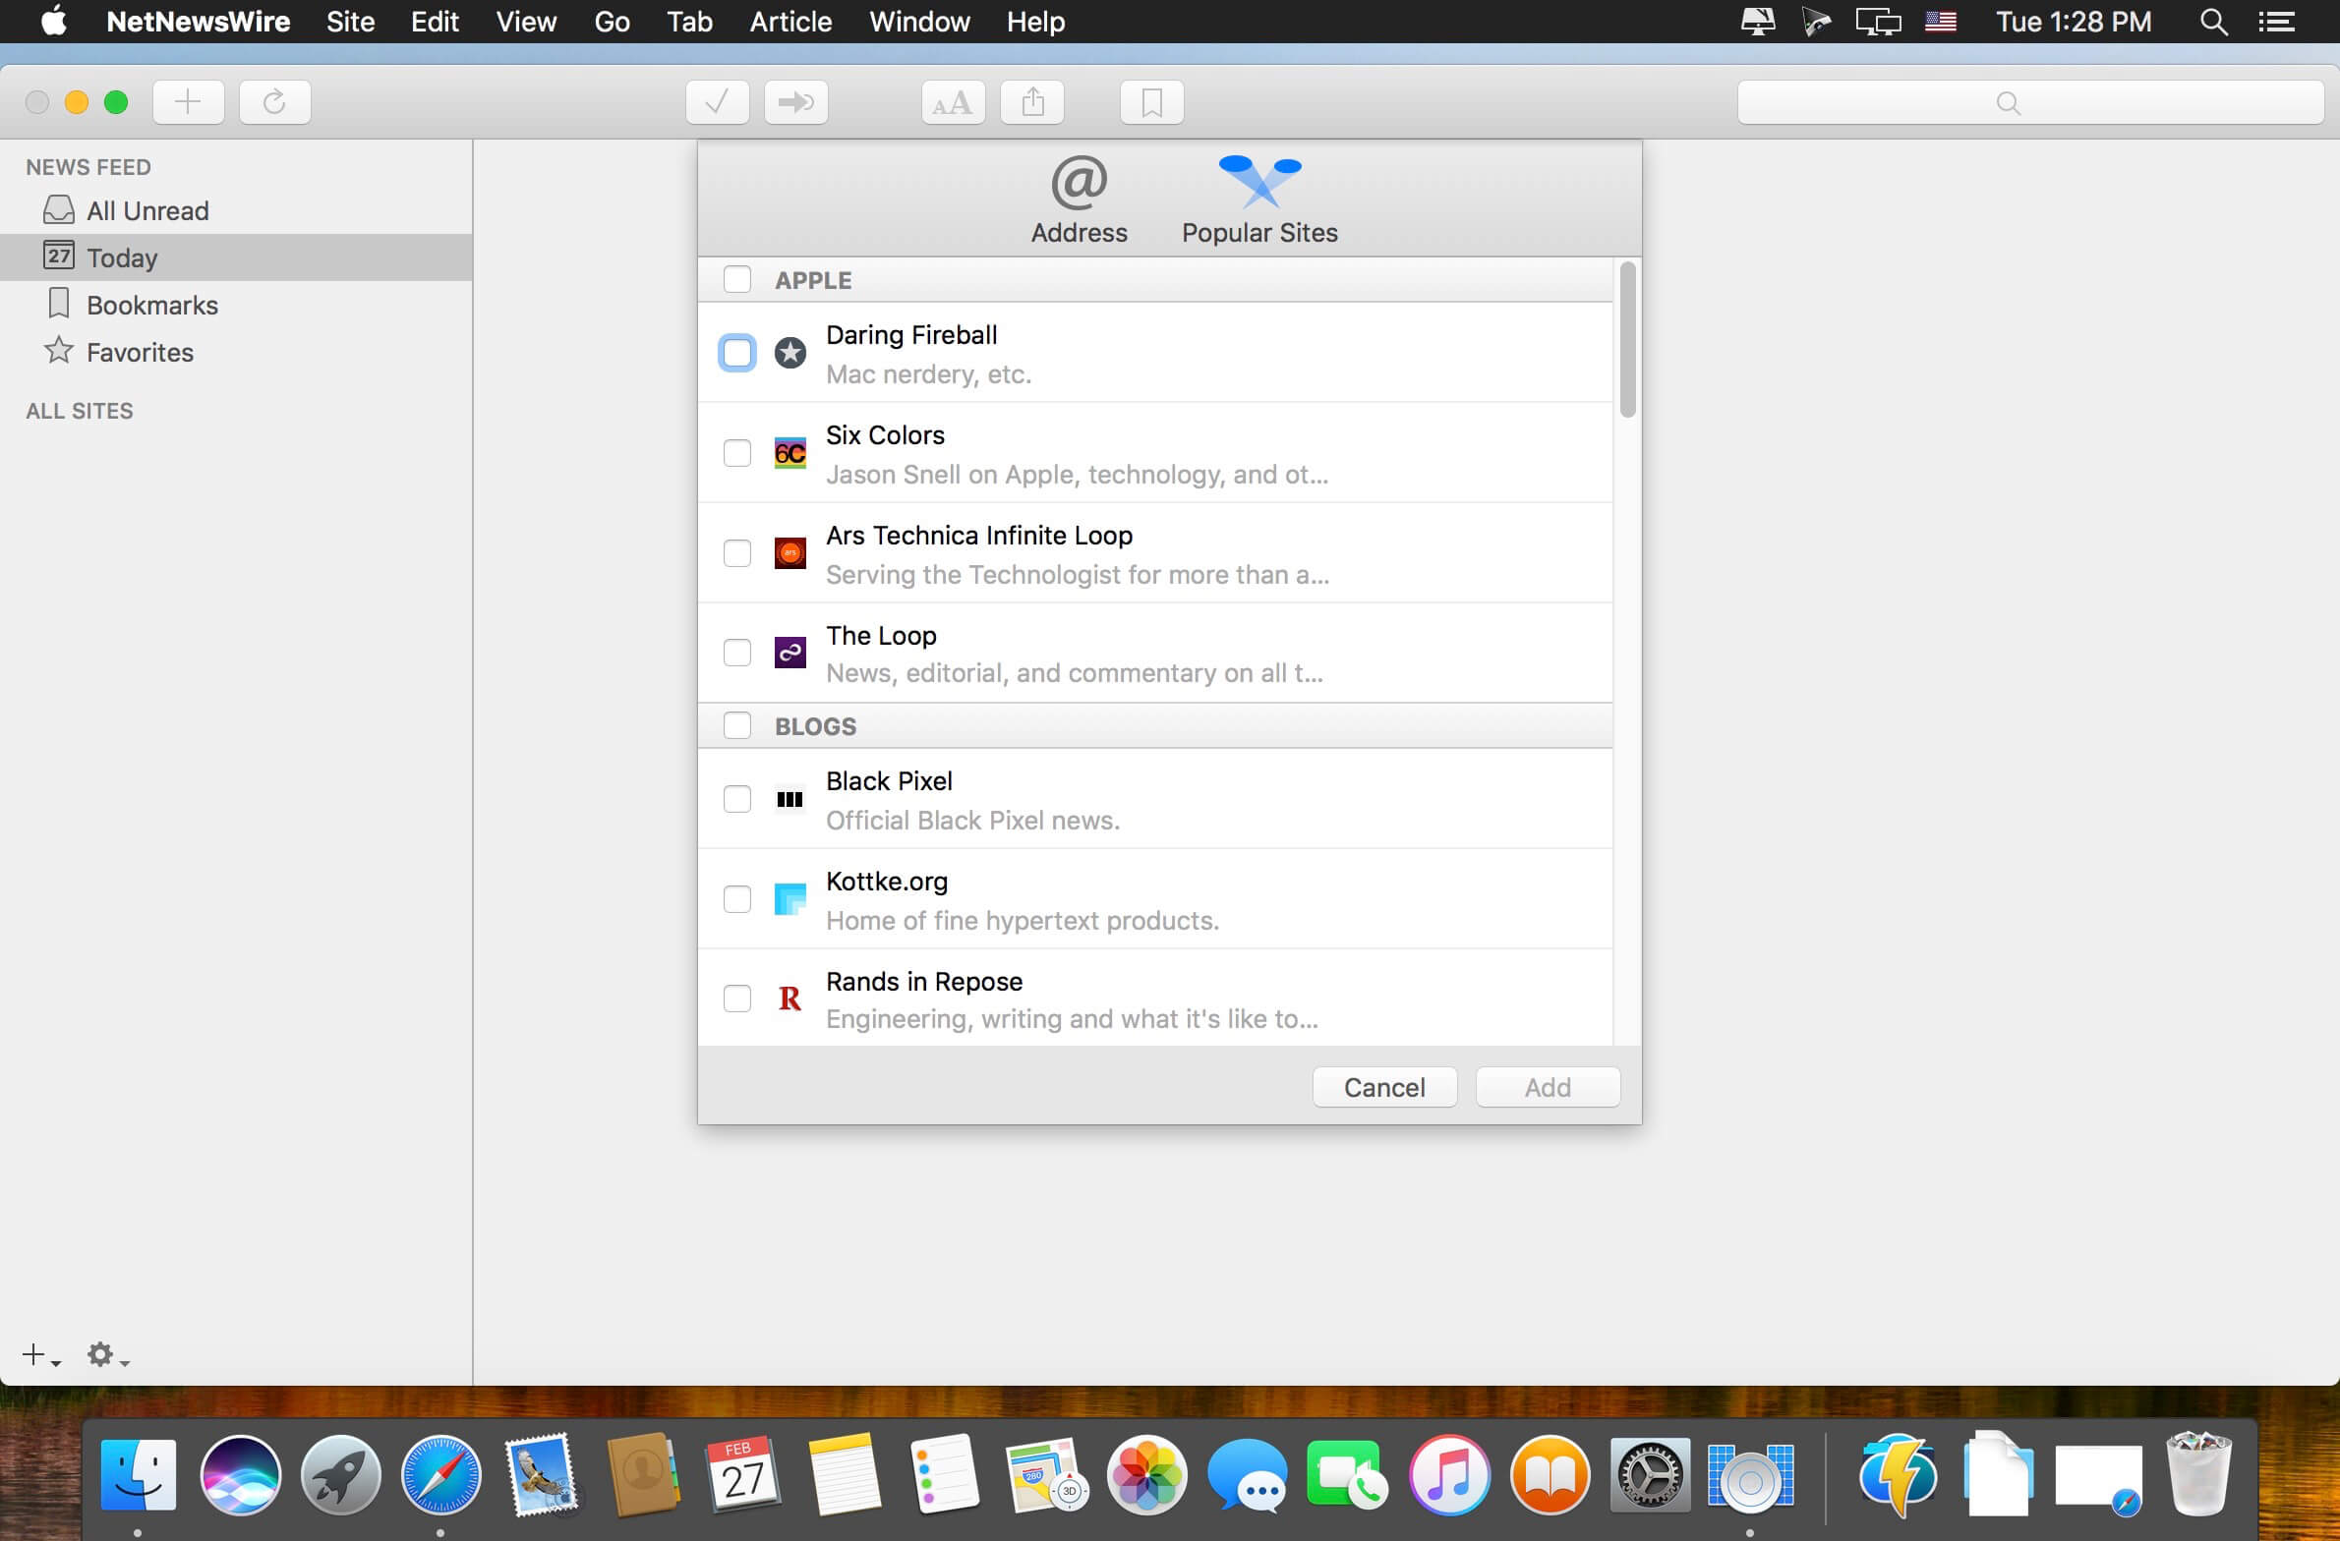The width and height of the screenshot is (2340, 1541).
Task: Open the Site menu
Action: pos(351,22)
